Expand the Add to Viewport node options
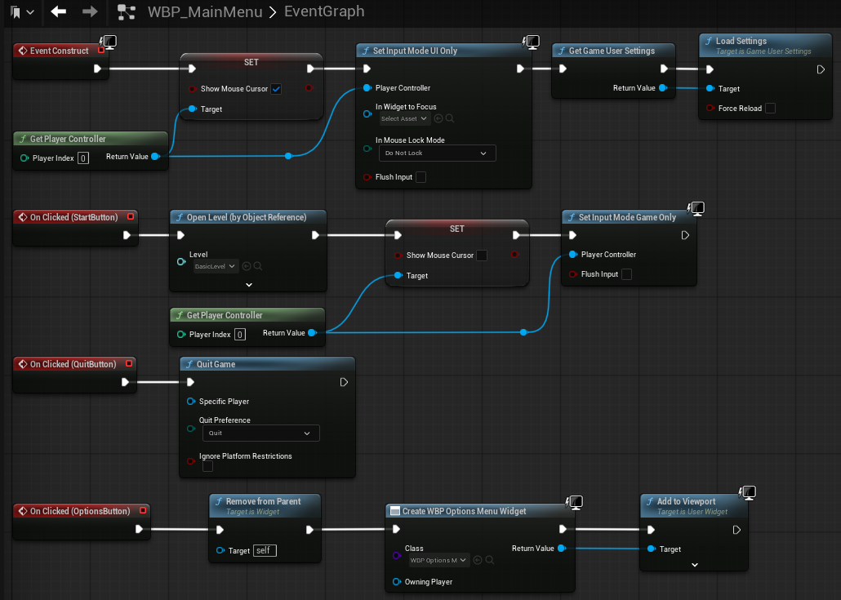The height and width of the screenshot is (600, 841). click(694, 564)
